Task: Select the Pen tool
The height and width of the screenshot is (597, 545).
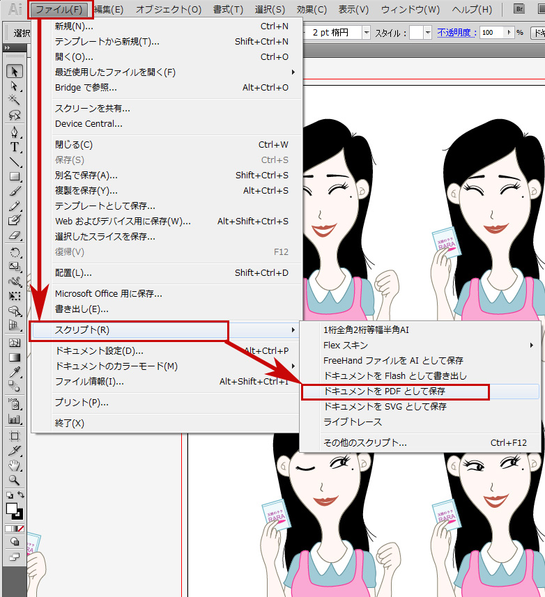Action: [x=15, y=132]
